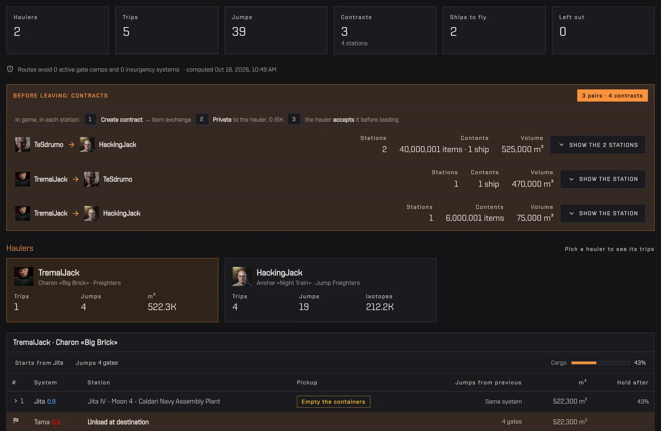Click the "Unload at destination" text
661x431 pixels.
pyautogui.click(x=118, y=422)
